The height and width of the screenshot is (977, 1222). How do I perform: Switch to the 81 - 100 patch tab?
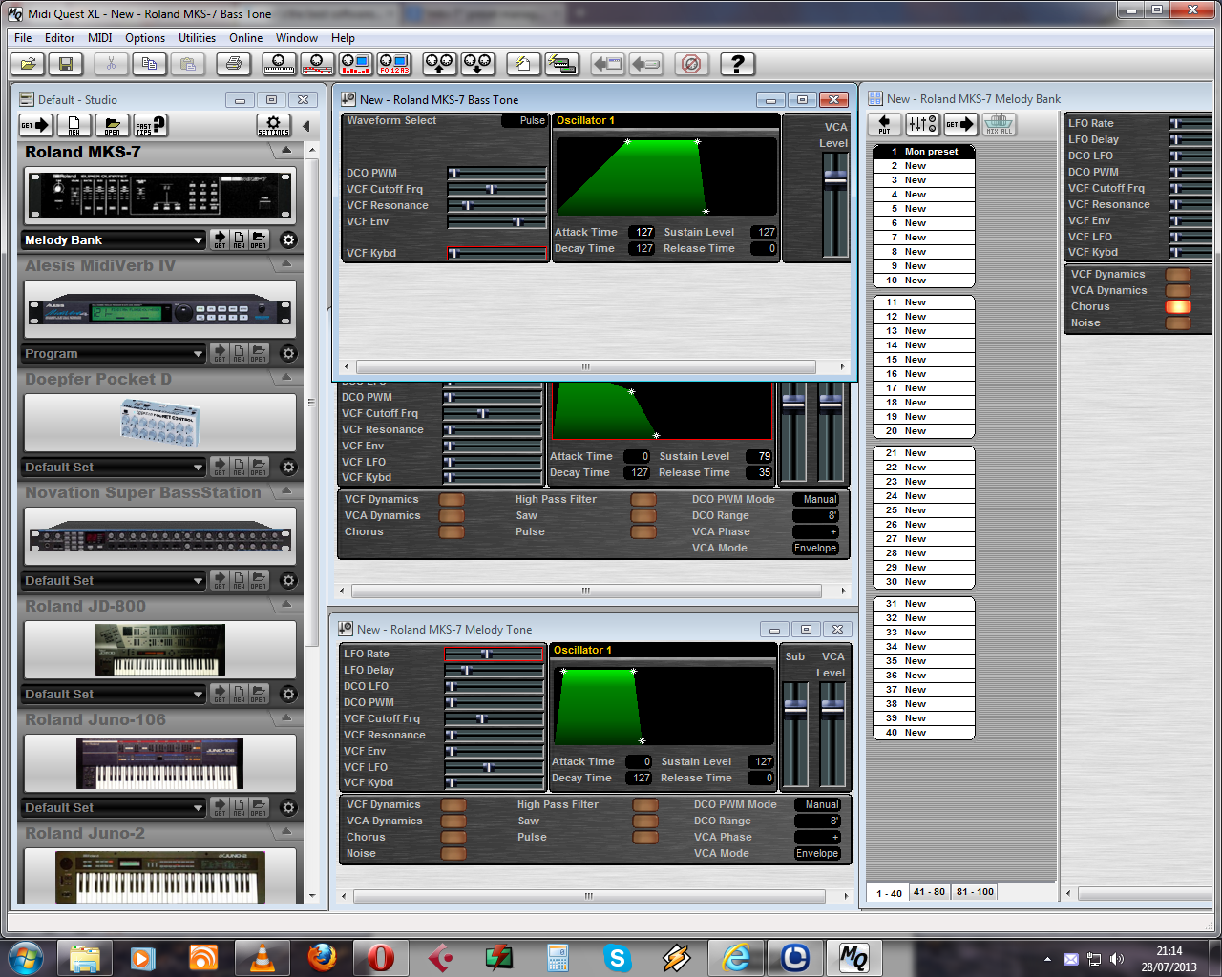pos(975,892)
